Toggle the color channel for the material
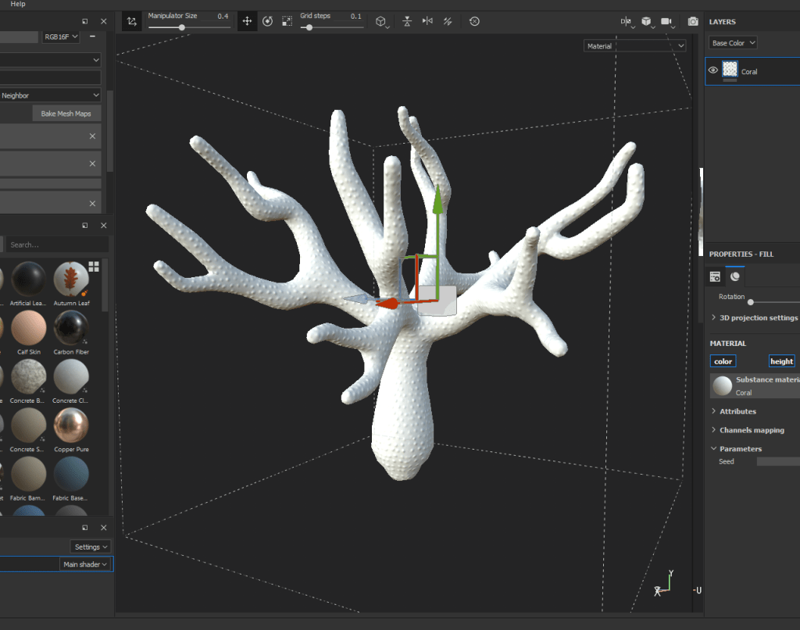The image size is (800, 630). (x=723, y=361)
